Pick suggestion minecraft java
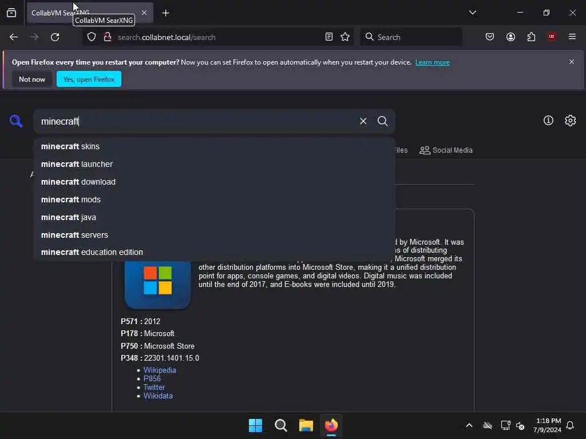This screenshot has height=439, width=586. (215, 217)
